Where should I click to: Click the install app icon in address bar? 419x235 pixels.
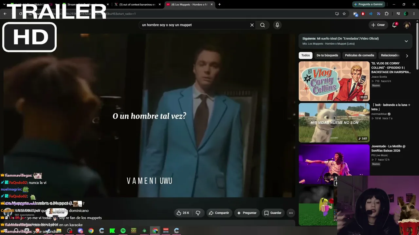coord(337,14)
